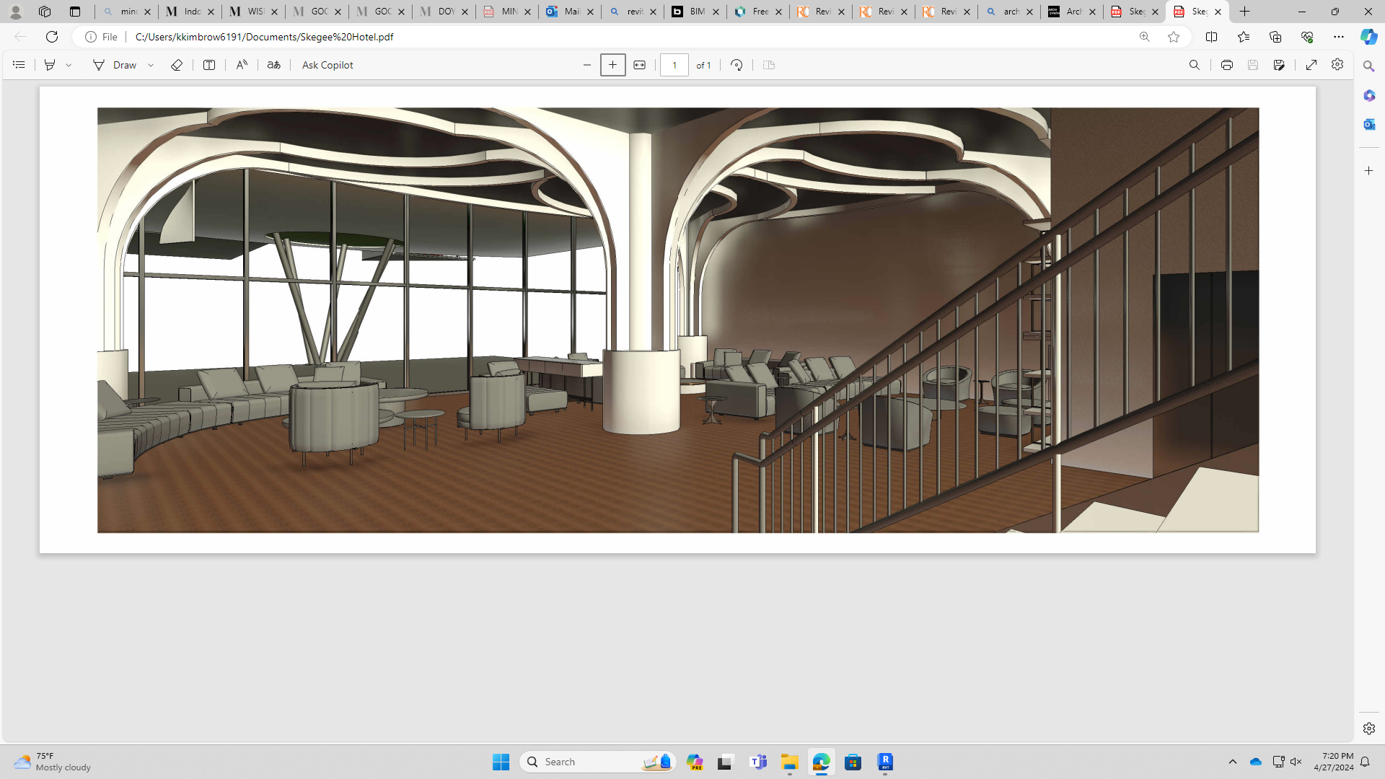Refresh the current page
Image resolution: width=1385 pixels, height=779 pixels.
coord(52,37)
